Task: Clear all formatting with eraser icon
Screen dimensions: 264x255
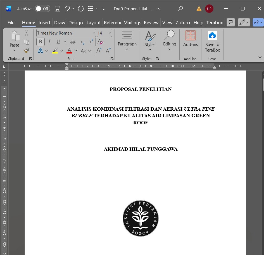Action: click(100, 42)
